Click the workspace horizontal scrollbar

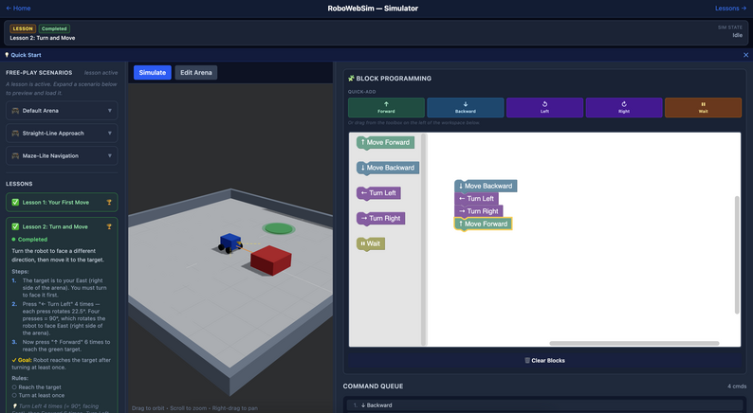(634, 344)
